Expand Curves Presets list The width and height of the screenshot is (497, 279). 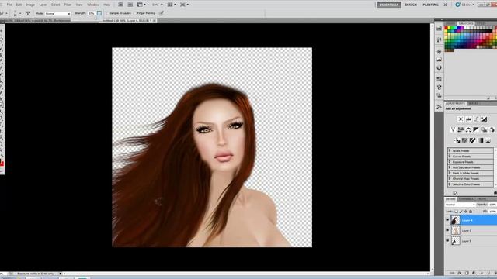coord(450,157)
